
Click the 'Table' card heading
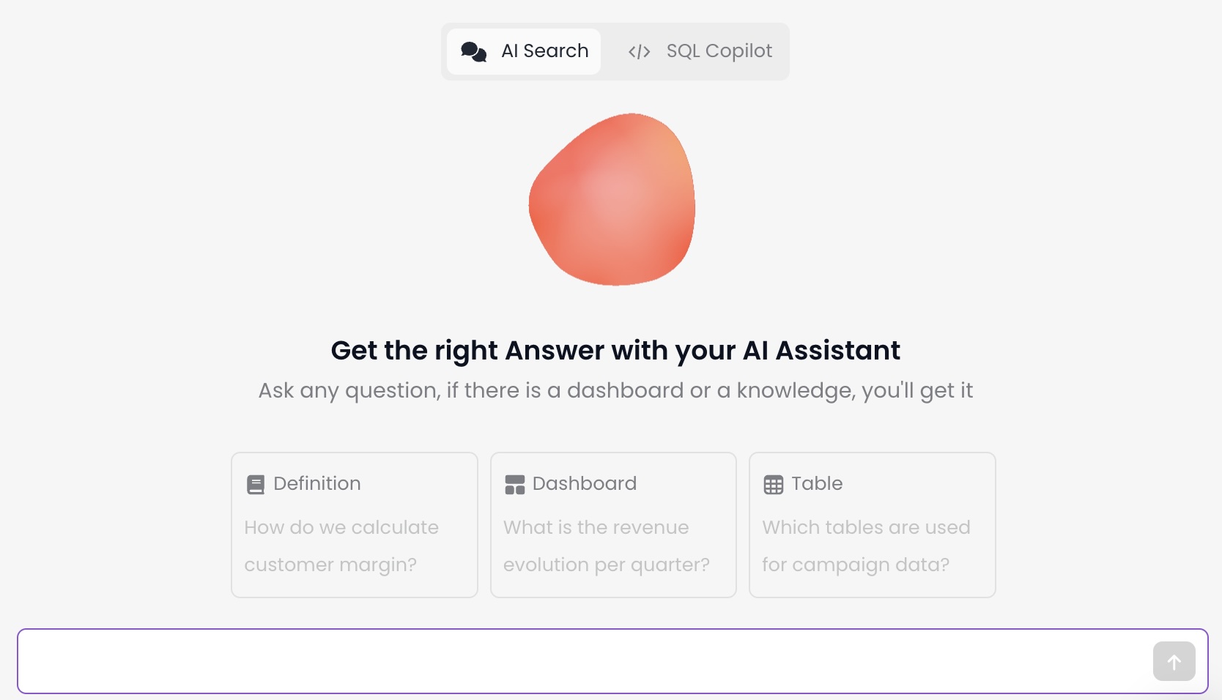[x=817, y=483]
